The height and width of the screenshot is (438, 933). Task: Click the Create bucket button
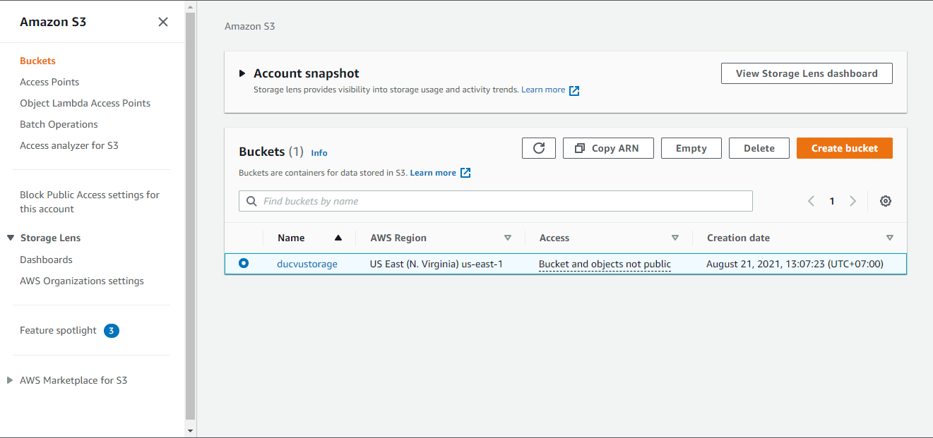[x=844, y=148]
